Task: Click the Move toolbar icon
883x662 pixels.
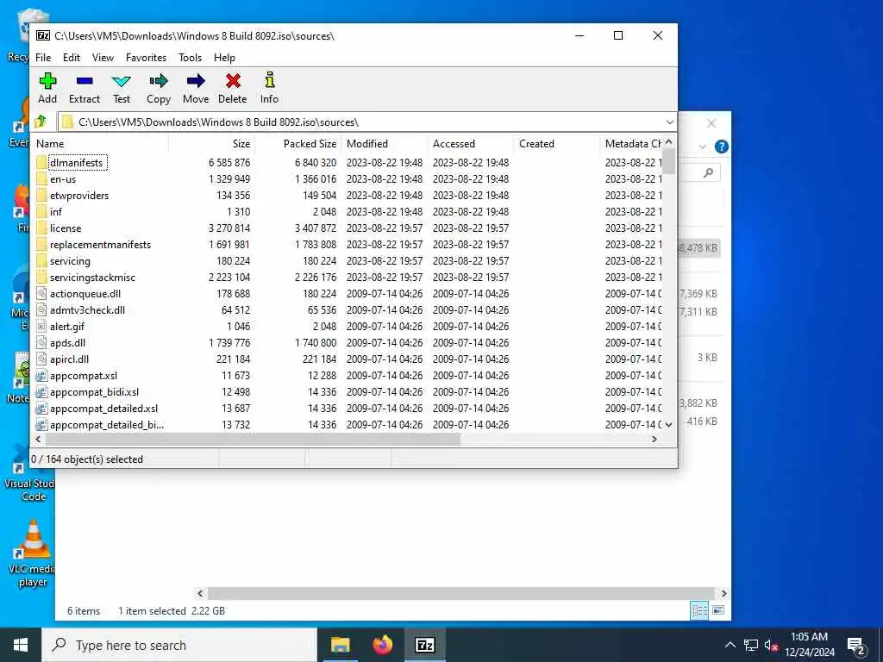Action: [196, 81]
